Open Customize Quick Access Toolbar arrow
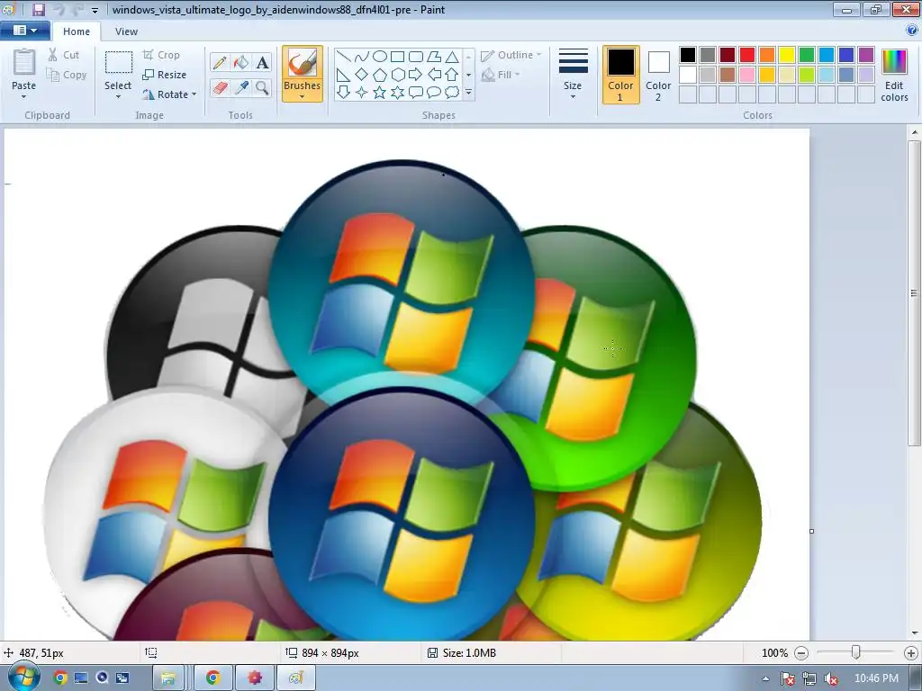Viewport: 922px width, 691px height. [x=95, y=10]
